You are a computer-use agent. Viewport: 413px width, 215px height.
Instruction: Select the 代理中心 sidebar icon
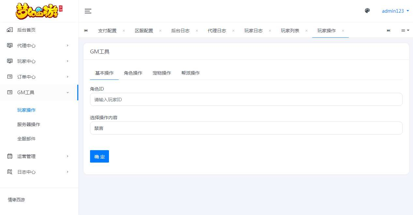(x=9, y=45)
